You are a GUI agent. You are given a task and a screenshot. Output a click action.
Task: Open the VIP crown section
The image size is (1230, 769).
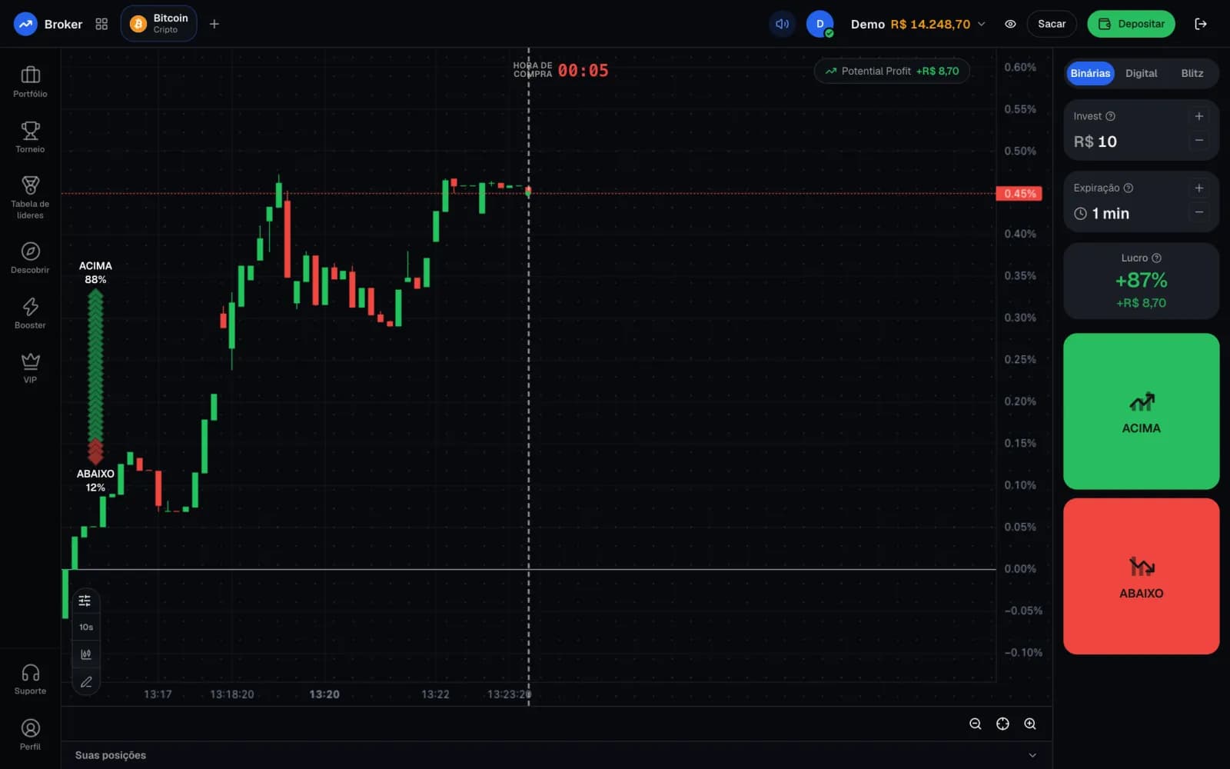pyautogui.click(x=30, y=368)
